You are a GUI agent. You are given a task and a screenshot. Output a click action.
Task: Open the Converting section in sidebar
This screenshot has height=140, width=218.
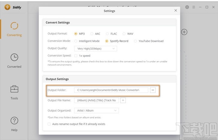click(x=14, y=26)
